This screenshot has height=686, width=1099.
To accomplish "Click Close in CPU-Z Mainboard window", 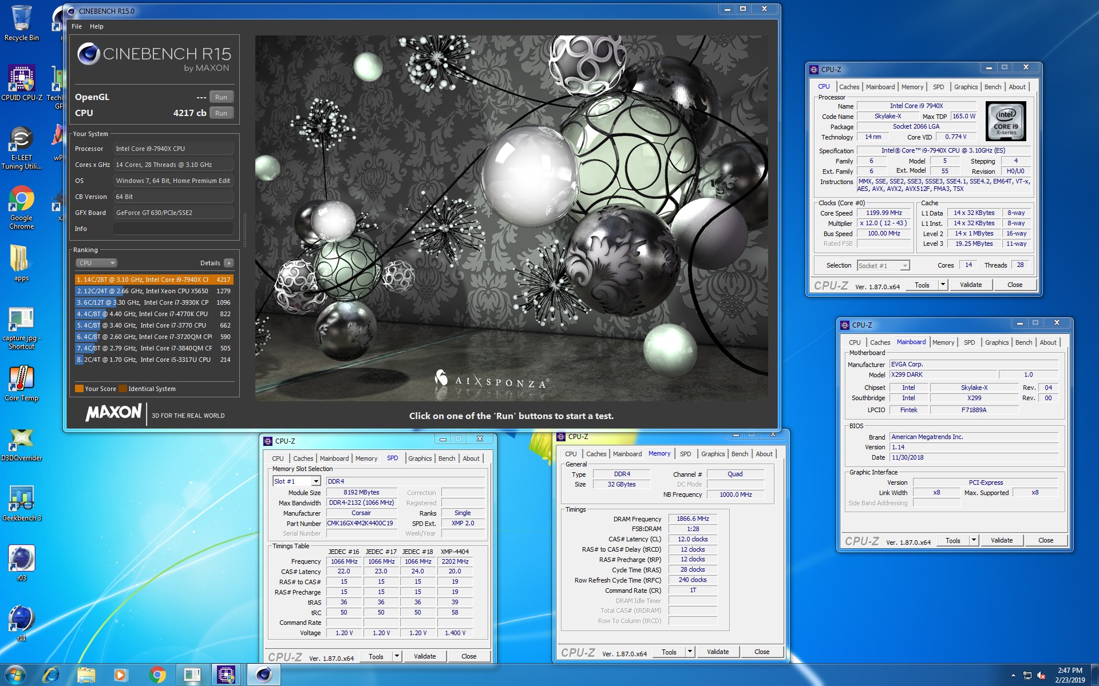I will 1045,540.
